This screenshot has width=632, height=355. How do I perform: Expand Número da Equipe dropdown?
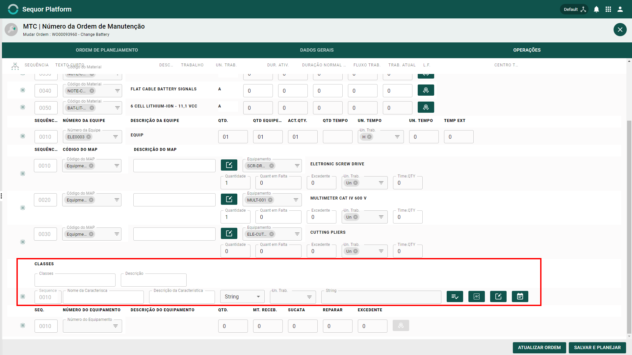click(116, 137)
